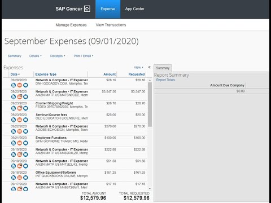The image size is (271, 203).
Task: Click card icon on Office Equipment/Software row
Action: click(20, 178)
